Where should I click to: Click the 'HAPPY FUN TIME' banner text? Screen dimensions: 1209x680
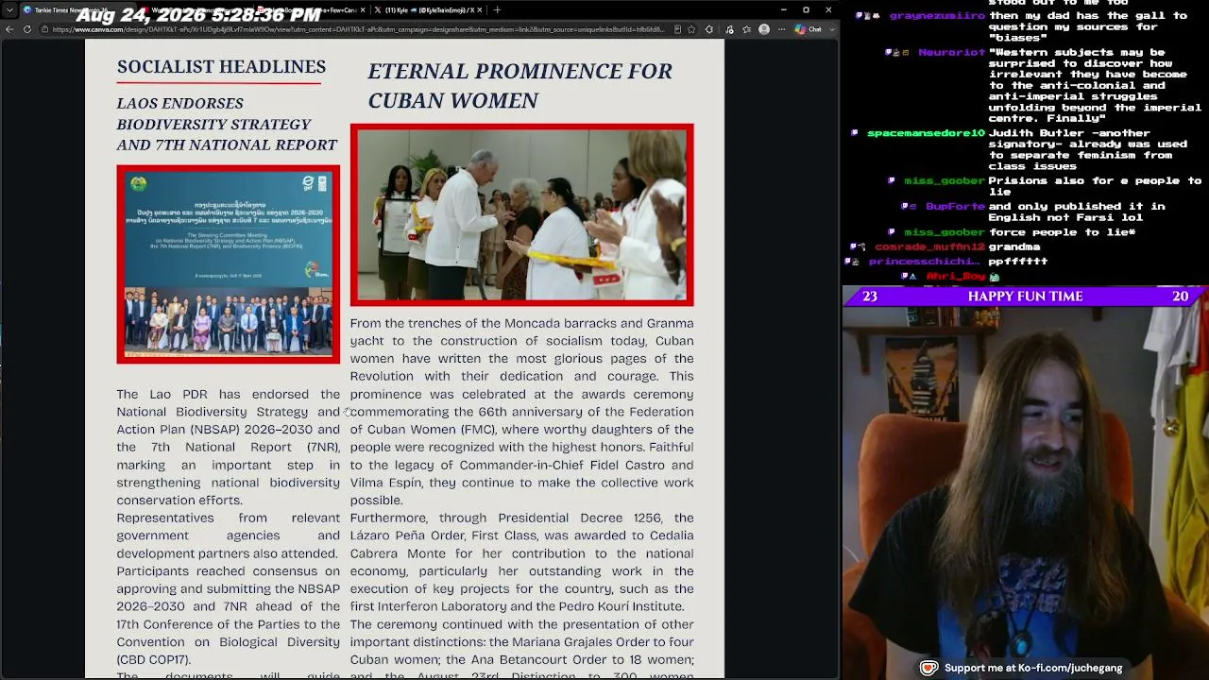click(1025, 297)
